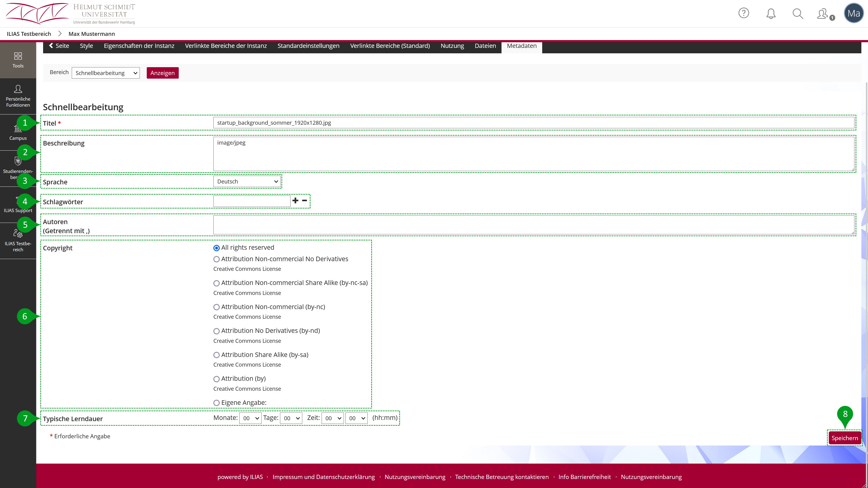The width and height of the screenshot is (868, 488).
Task: Click the search magnifier icon
Action: point(798,14)
